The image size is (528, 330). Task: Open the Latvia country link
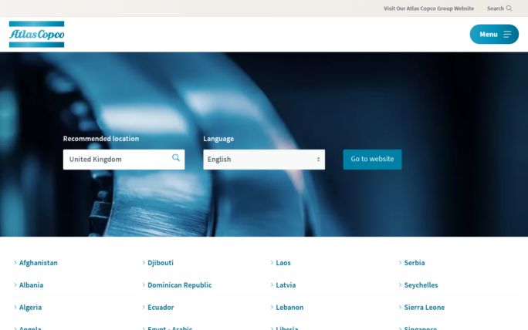pos(286,285)
